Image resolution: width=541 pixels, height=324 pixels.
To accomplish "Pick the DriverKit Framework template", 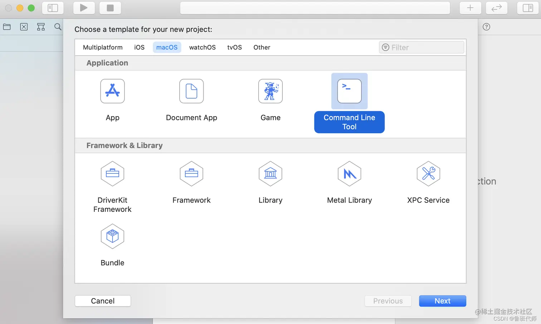I will [112, 174].
